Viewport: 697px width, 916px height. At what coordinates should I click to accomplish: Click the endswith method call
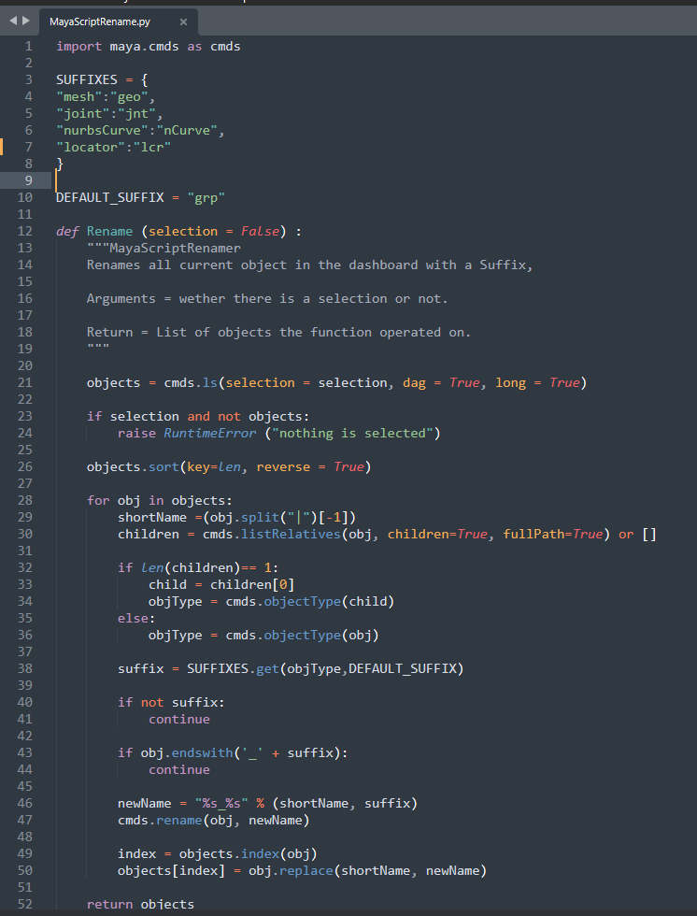202,752
